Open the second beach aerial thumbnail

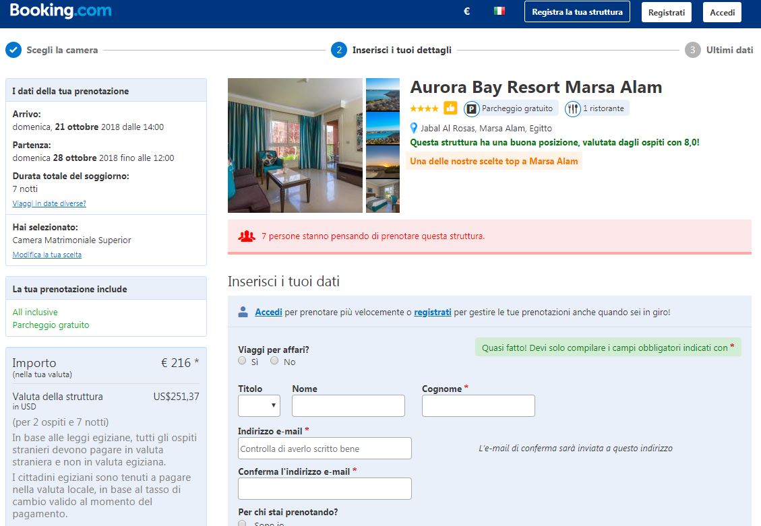click(383, 129)
